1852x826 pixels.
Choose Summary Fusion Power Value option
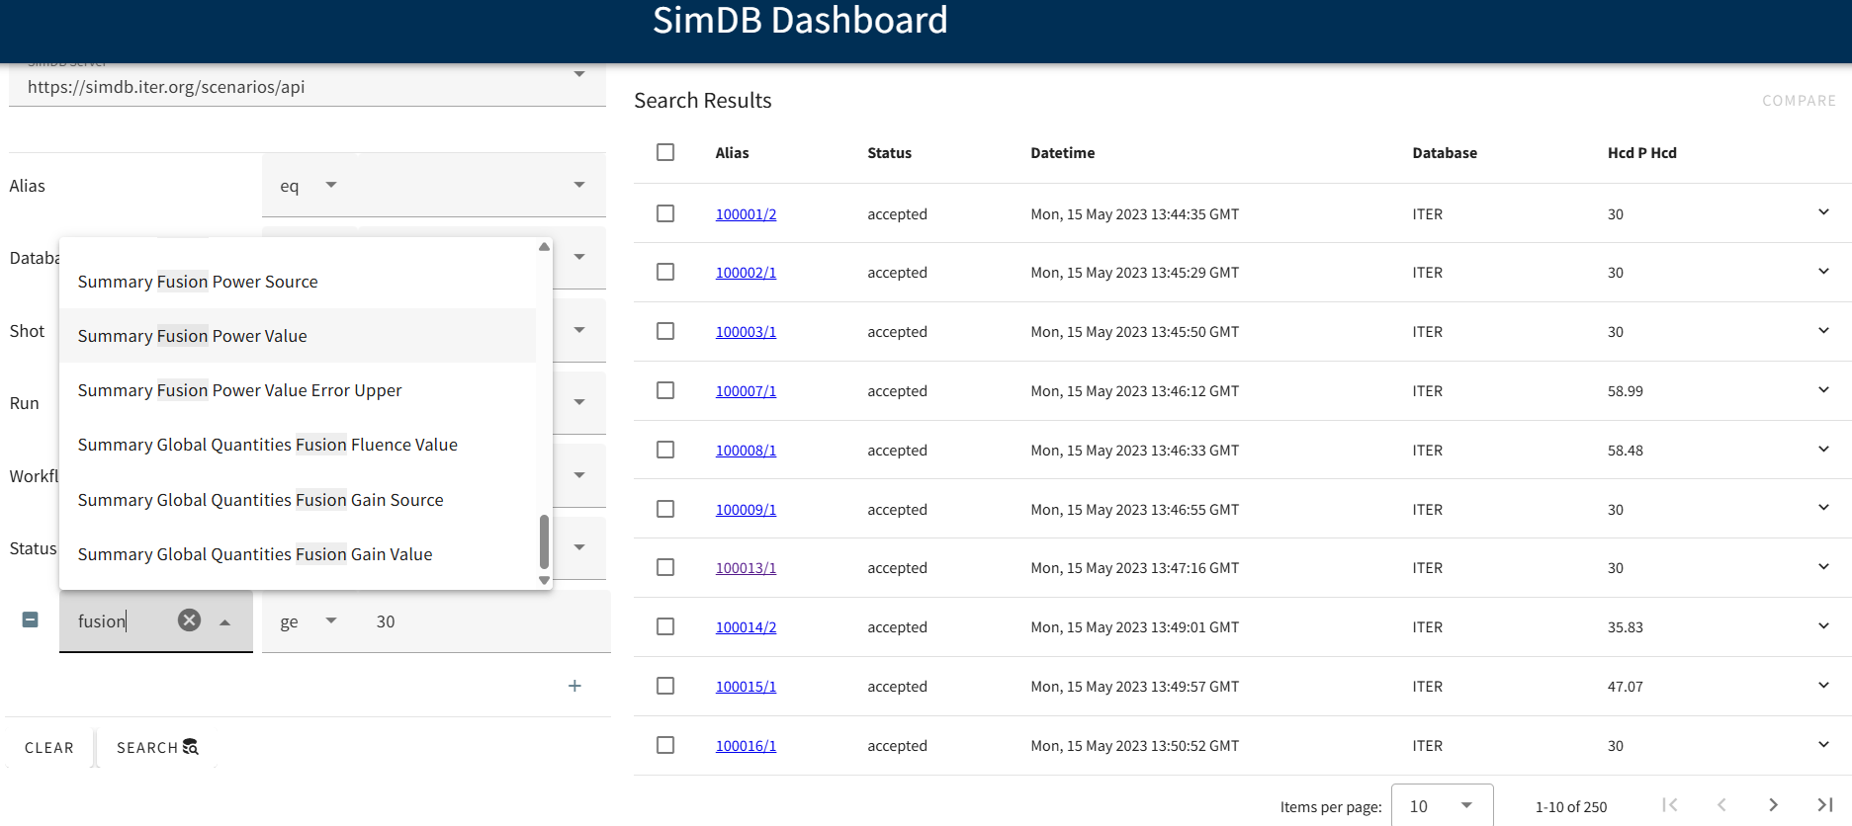(x=193, y=336)
